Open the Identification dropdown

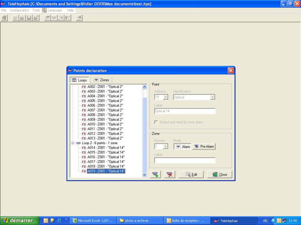coord(212,97)
